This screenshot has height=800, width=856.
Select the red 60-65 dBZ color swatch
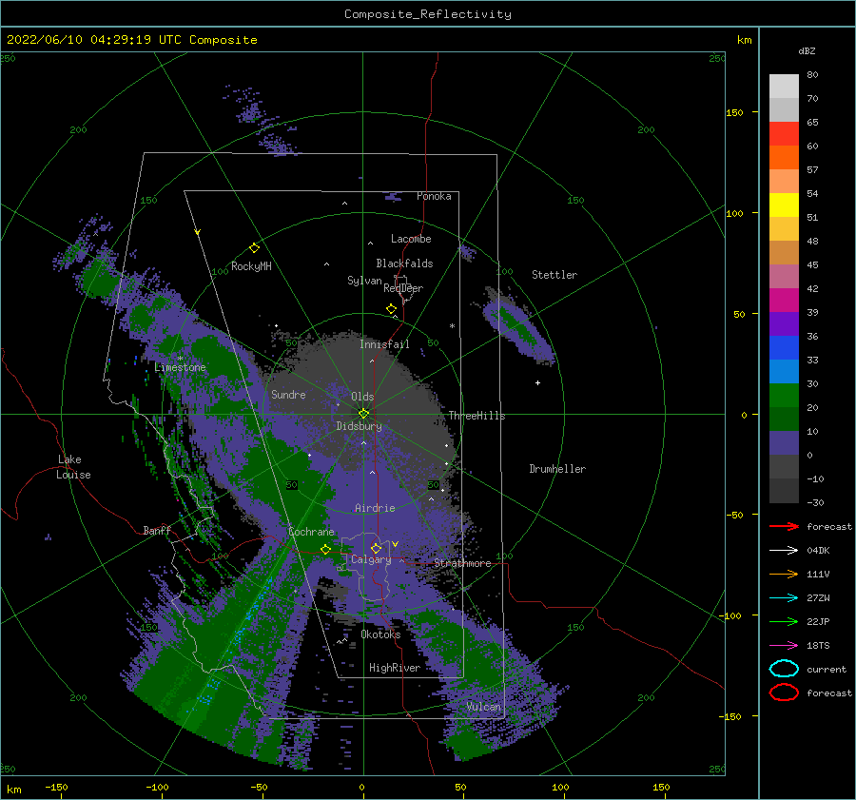point(784,134)
